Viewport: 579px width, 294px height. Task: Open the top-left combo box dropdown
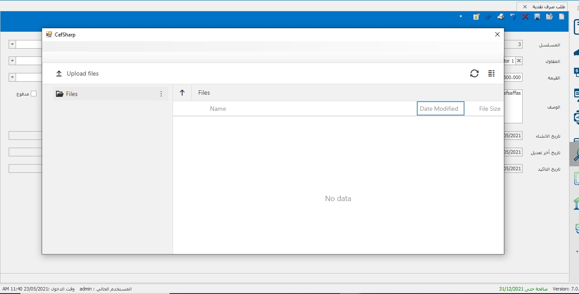12,44
